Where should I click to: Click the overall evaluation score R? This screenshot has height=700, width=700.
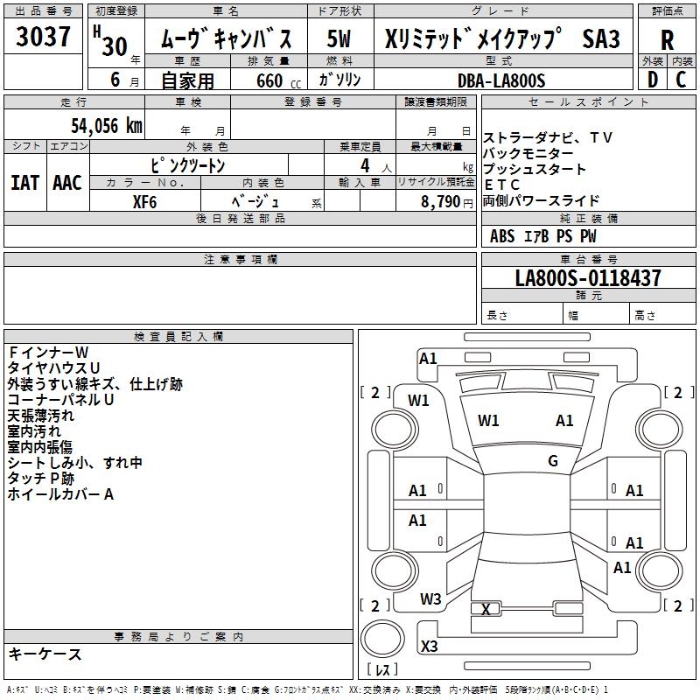667,40
